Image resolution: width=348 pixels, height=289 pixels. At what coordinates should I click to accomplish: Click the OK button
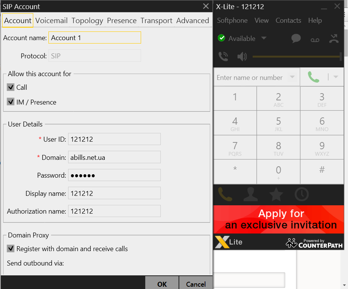pyautogui.click(x=162, y=284)
